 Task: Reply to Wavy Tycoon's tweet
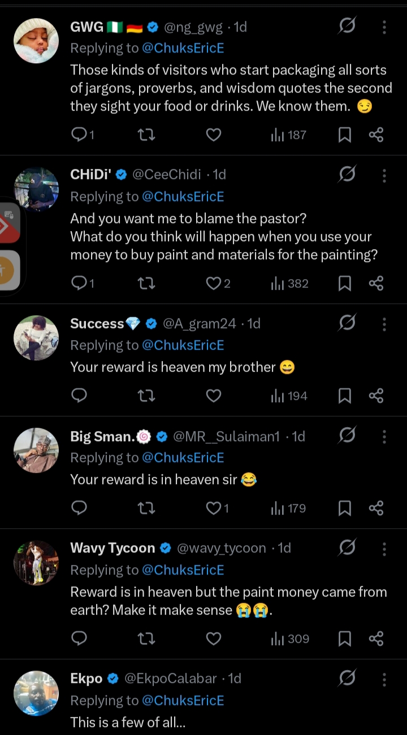pyautogui.click(x=79, y=638)
